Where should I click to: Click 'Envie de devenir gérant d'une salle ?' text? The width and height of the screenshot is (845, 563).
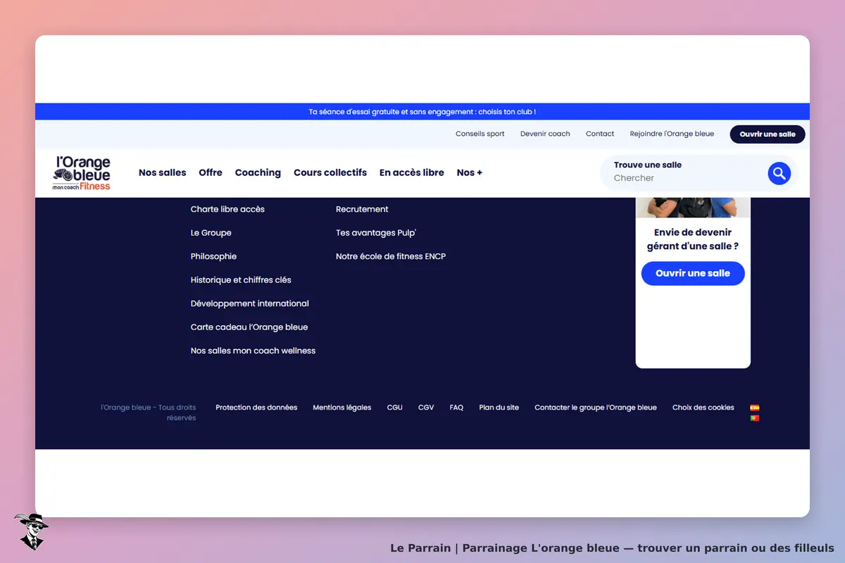693,239
